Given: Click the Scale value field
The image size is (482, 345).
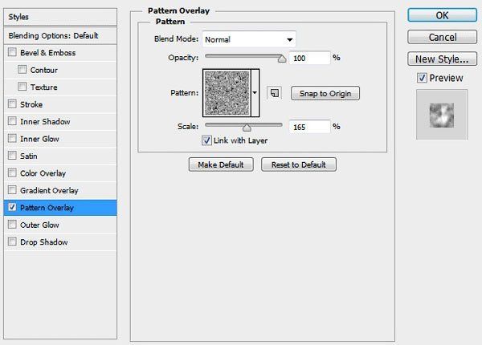Looking at the screenshot, I should coord(309,127).
